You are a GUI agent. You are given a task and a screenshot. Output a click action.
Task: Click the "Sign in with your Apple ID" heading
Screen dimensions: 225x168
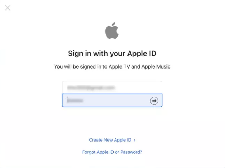[x=112, y=54]
